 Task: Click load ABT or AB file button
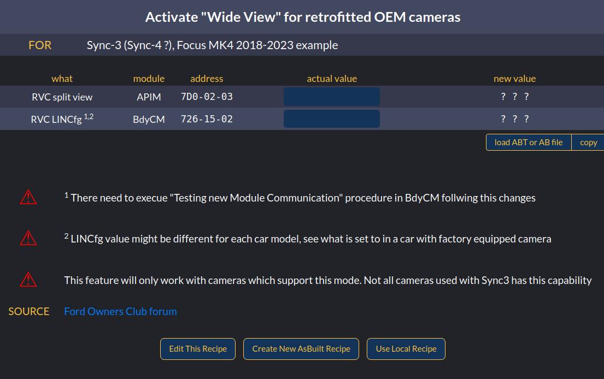pyautogui.click(x=529, y=143)
